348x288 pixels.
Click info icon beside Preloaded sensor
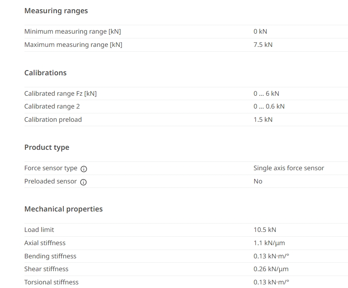coord(83,182)
